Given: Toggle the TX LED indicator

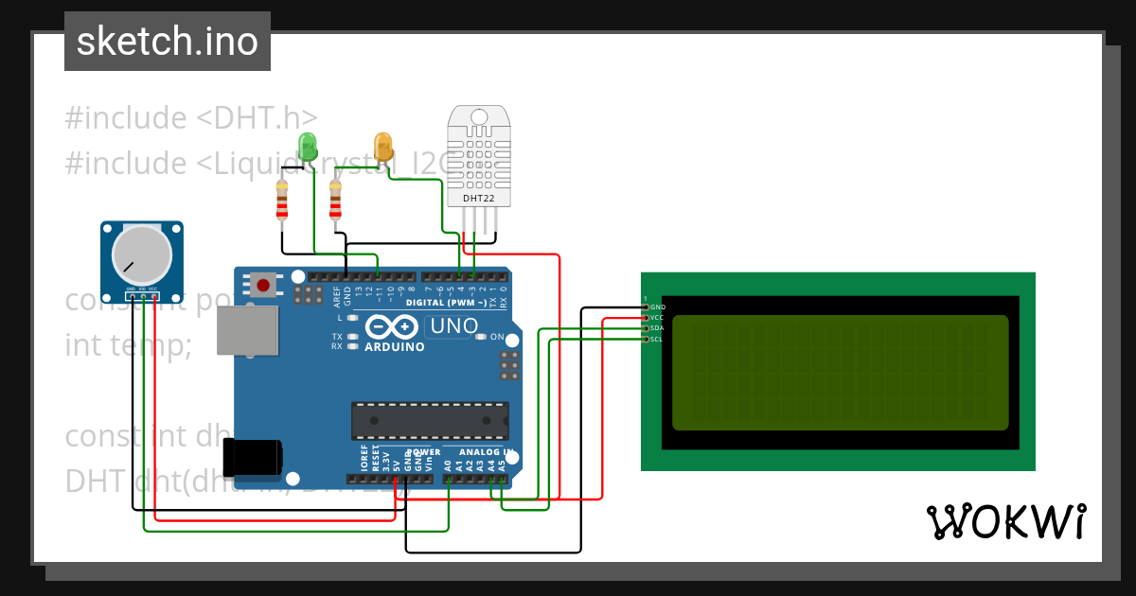Looking at the screenshot, I should (351, 337).
